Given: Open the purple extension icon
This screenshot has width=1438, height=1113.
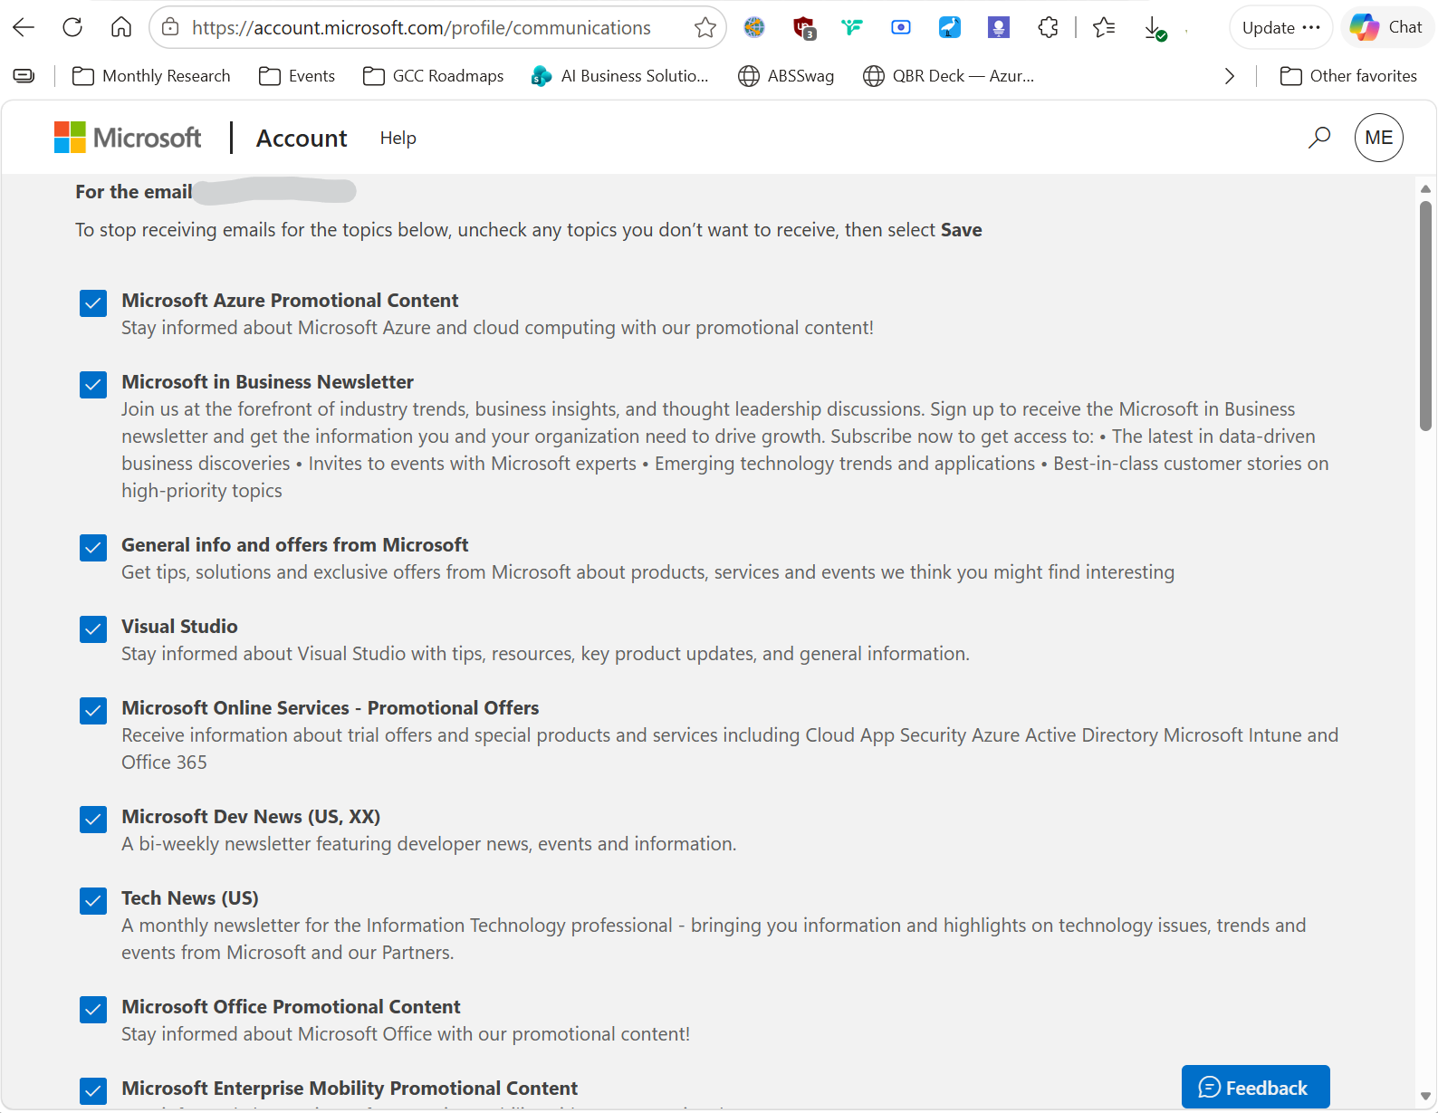Looking at the screenshot, I should (x=999, y=28).
